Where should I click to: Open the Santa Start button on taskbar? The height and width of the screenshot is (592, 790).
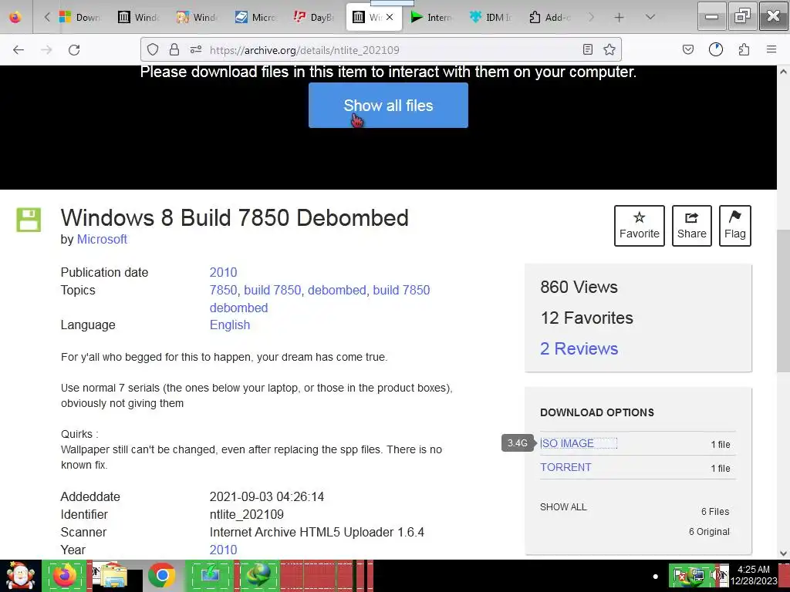[20, 576]
